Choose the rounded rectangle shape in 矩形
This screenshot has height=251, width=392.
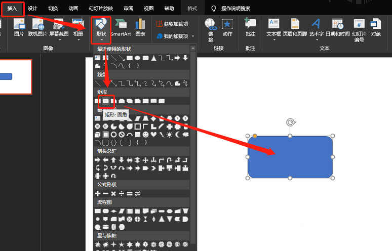106,101
